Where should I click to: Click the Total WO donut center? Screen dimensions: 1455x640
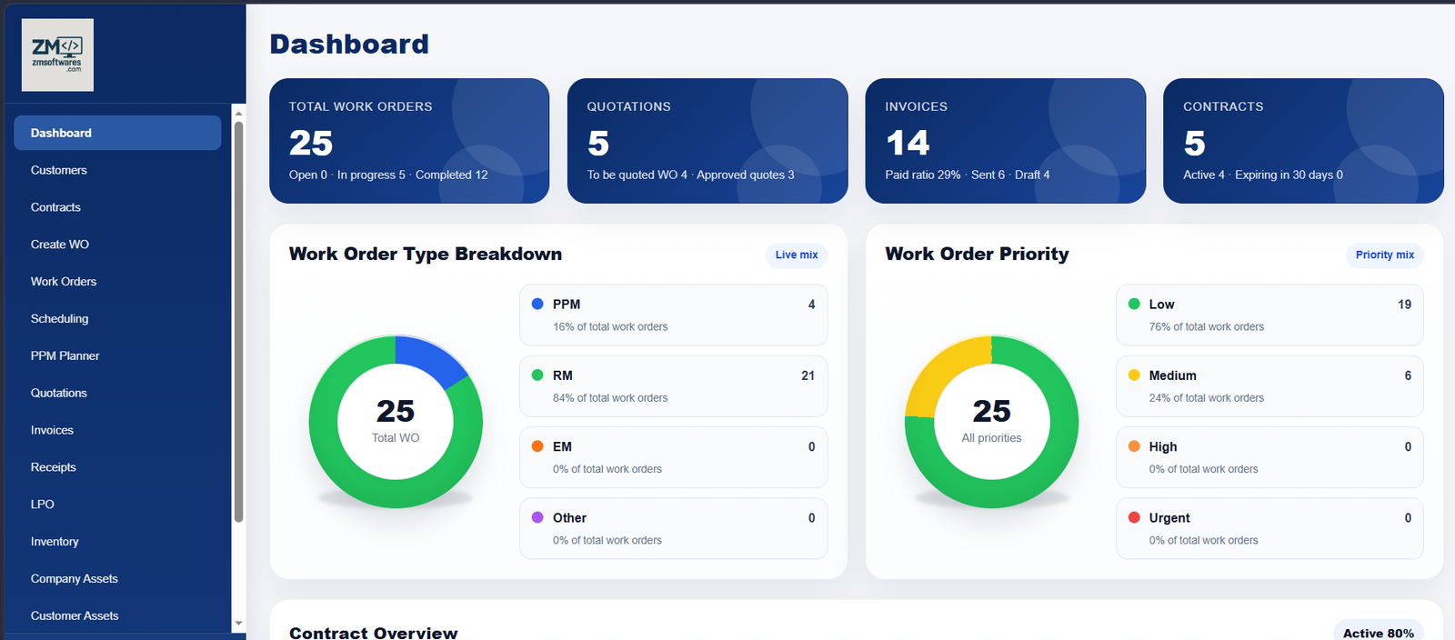pyautogui.click(x=396, y=422)
